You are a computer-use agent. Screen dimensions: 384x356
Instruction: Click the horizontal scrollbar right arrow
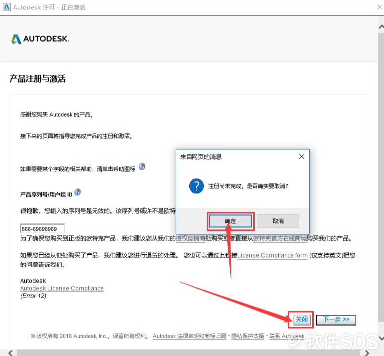367,353
